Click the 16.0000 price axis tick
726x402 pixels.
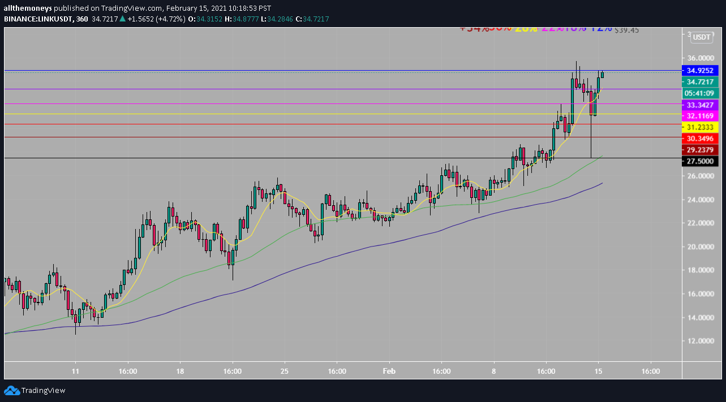700,294
